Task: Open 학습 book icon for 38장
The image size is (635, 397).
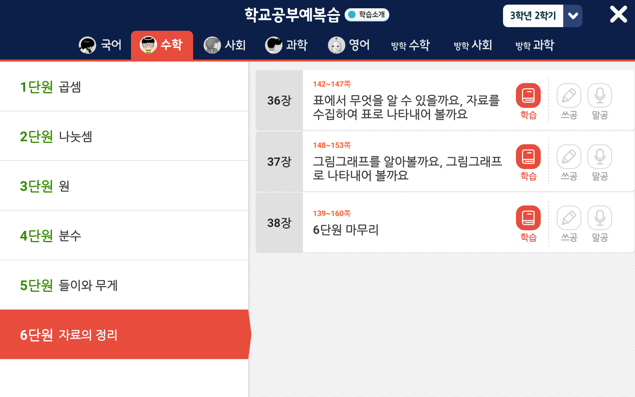Action: coord(528,218)
